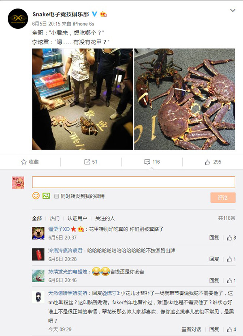Open the emoji smiley picker
The image size is (243, 336).
click(36, 196)
